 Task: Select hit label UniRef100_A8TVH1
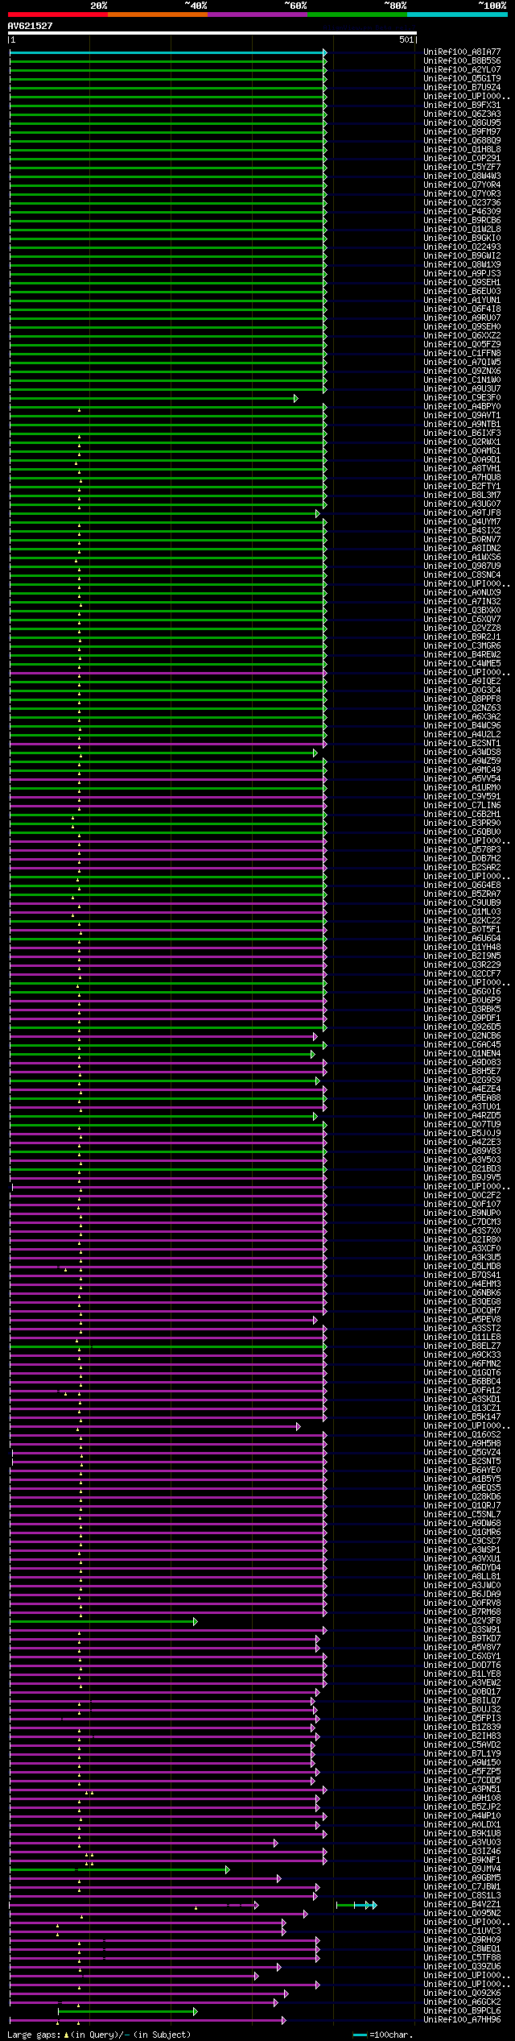click(x=462, y=469)
